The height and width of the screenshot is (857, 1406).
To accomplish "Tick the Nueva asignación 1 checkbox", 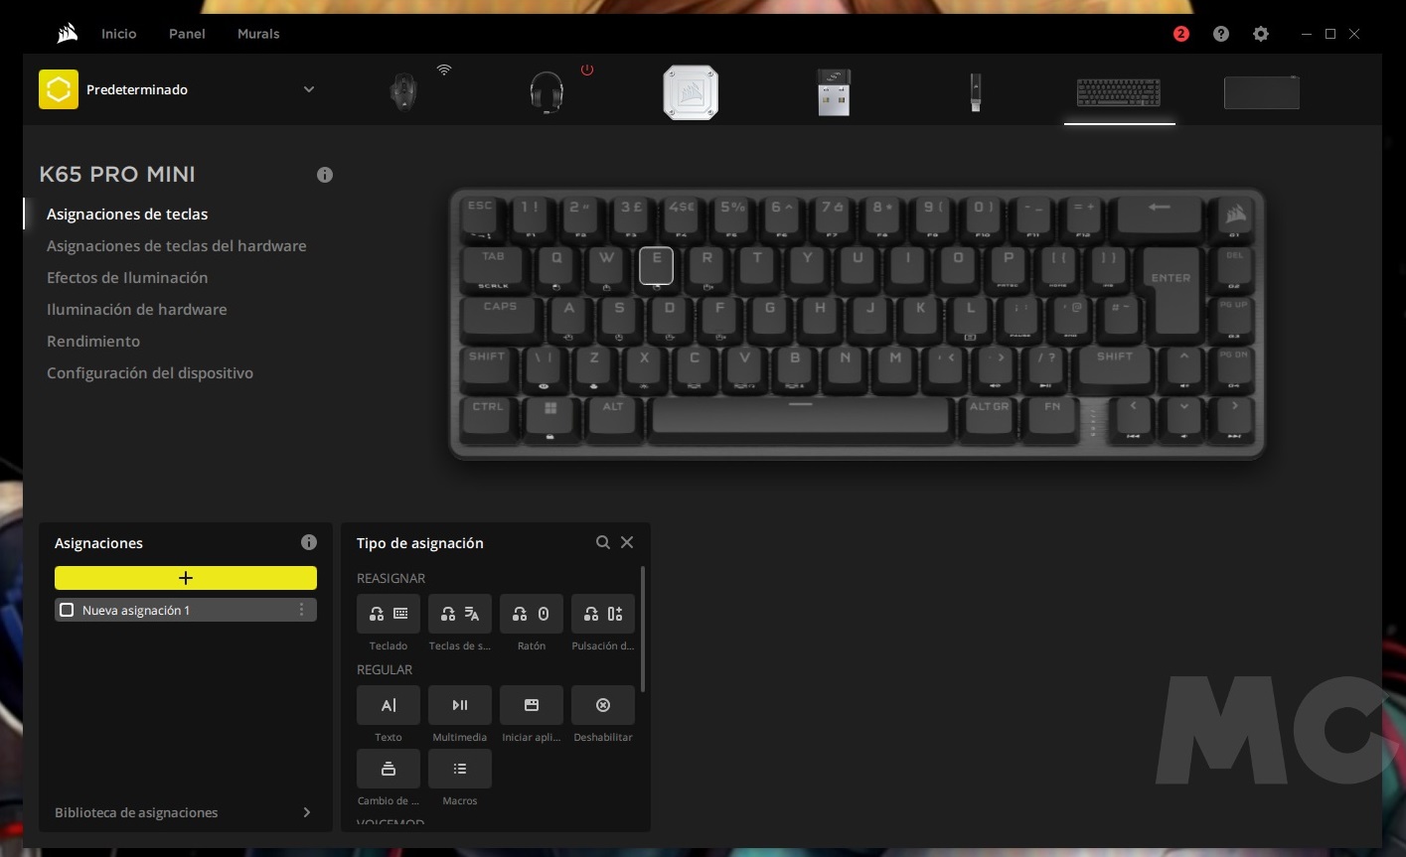I will click(67, 610).
